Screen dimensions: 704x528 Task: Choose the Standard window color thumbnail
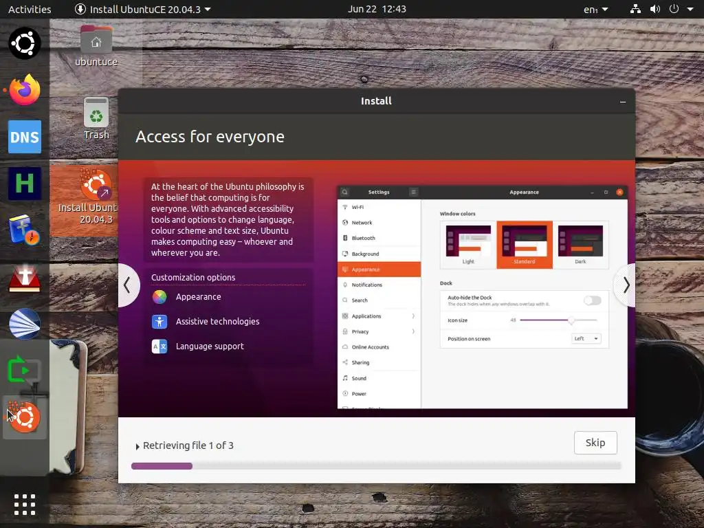point(525,245)
